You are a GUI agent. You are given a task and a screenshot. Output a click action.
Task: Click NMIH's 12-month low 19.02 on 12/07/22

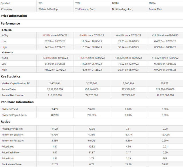click(x=128, y=64)
